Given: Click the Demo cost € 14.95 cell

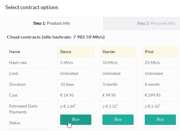Looking at the screenshot, I should (x=76, y=95).
